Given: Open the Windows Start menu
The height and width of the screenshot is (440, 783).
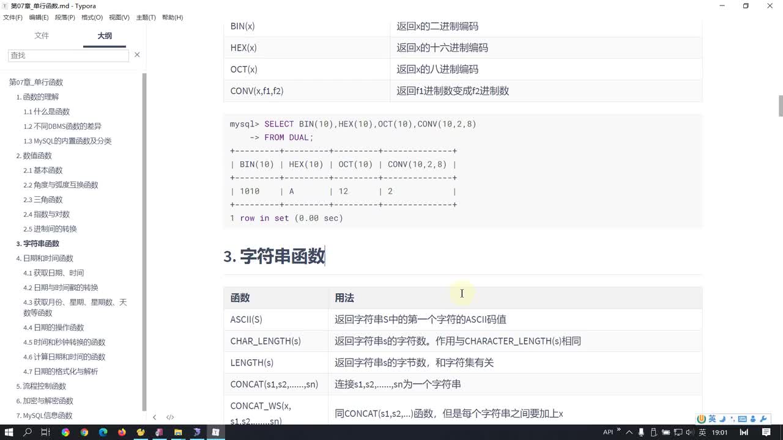Looking at the screenshot, I should (x=9, y=432).
